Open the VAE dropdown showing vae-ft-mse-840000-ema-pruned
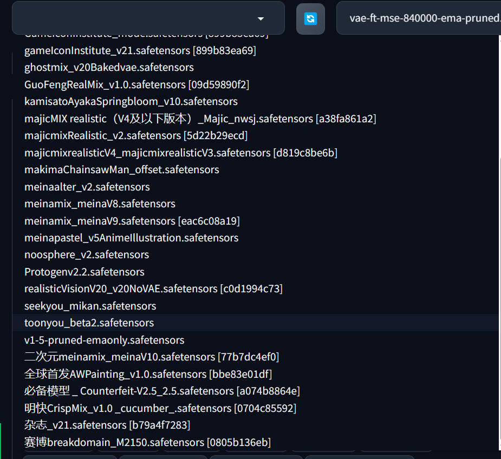The height and width of the screenshot is (459, 501). [x=419, y=18]
